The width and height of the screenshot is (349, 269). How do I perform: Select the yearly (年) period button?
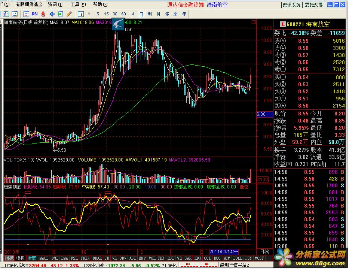pyautogui.click(x=184, y=14)
